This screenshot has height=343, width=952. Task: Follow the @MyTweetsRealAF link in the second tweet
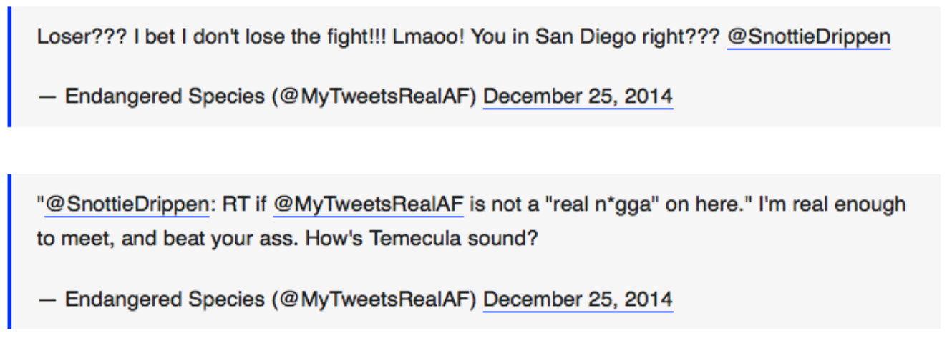point(368,204)
